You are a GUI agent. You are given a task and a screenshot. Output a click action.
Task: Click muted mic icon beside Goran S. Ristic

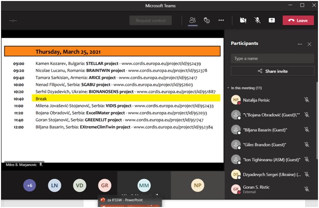click(x=306, y=189)
